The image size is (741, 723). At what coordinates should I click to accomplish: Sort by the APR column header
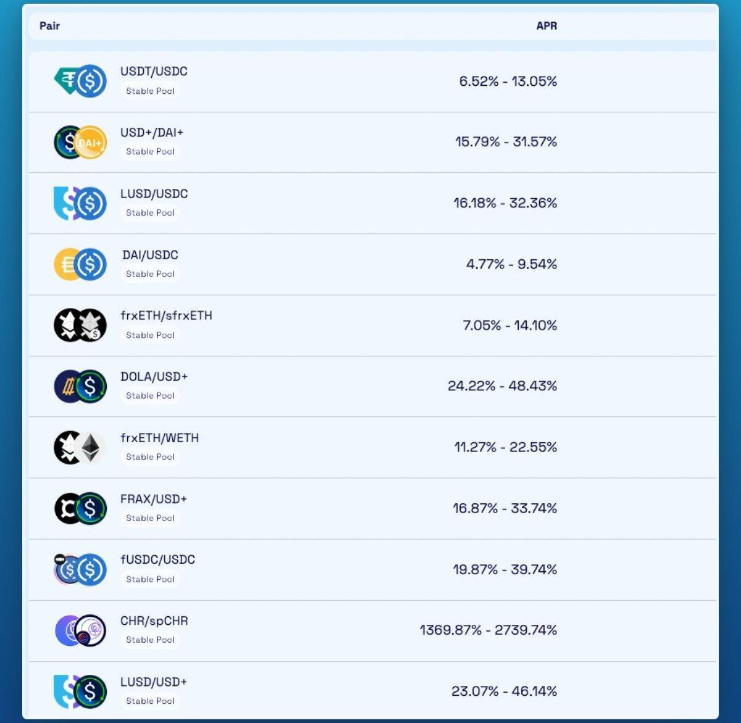[x=546, y=26]
